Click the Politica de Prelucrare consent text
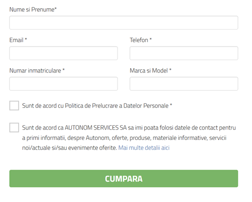 coord(95,106)
